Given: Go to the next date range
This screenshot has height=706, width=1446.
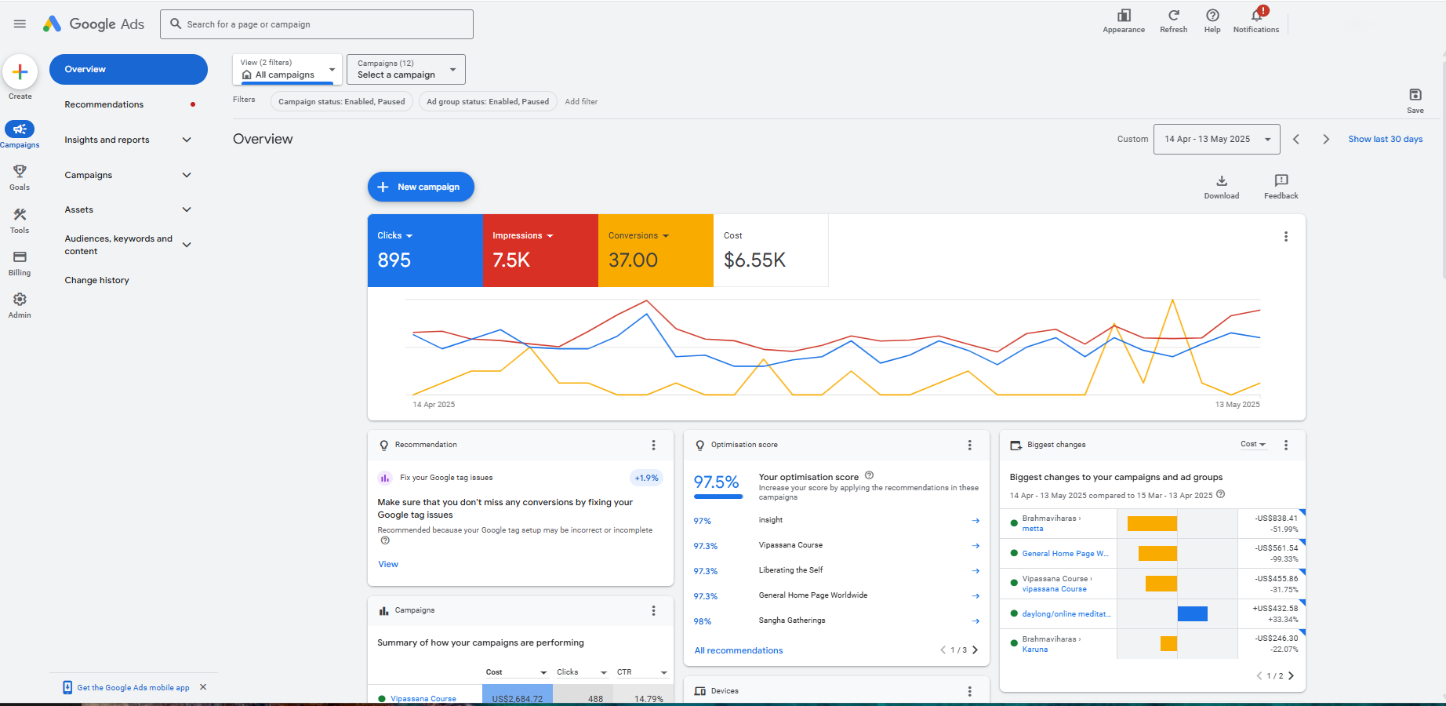Looking at the screenshot, I should click(x=1326, y=139).
